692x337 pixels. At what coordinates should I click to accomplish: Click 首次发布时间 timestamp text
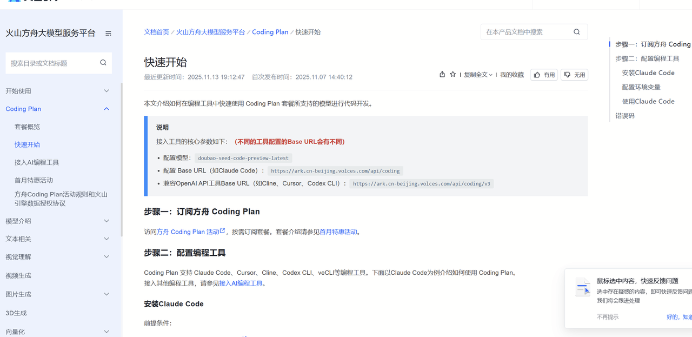302,77
